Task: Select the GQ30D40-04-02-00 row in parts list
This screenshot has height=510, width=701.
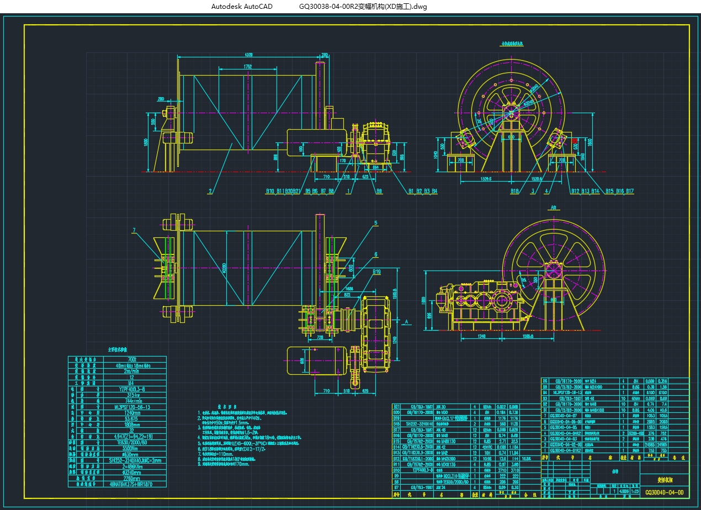Action: [x=569, y=444]
